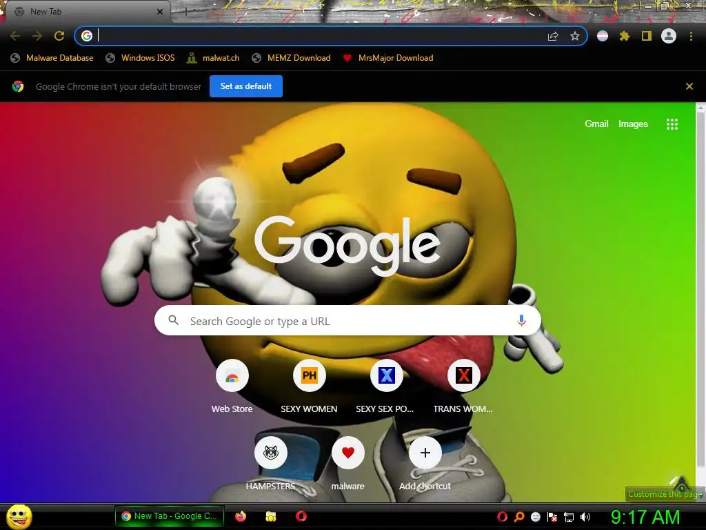Click the orange magnifier tray icon
Screen dimensions: 706x530
coord(519,516)
